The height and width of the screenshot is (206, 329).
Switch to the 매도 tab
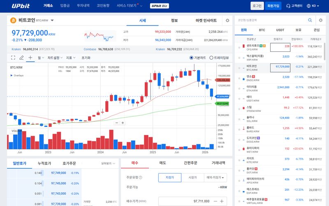(x=162, y=163)
